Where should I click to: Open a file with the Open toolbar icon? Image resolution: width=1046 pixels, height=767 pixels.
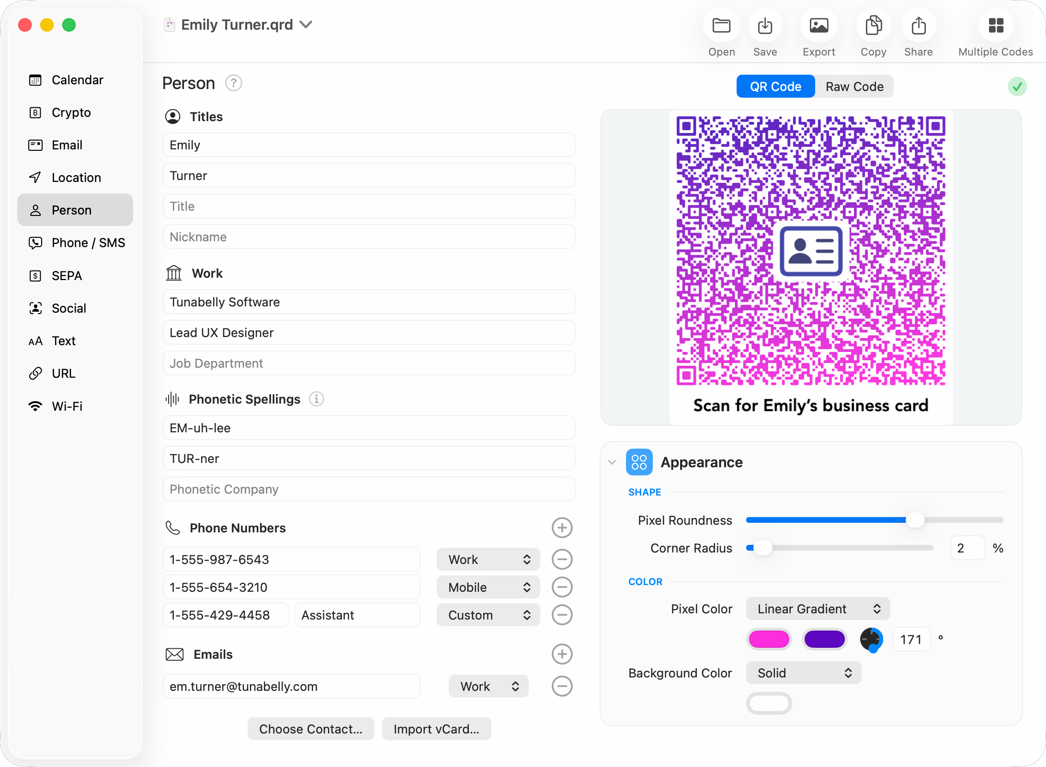pos(721,26)
